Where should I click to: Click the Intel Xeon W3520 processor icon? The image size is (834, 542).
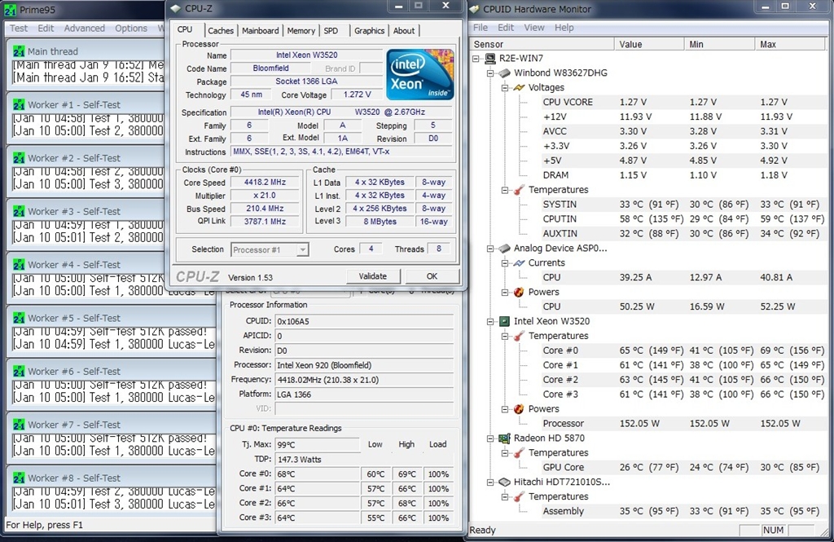tap(505, 321)
